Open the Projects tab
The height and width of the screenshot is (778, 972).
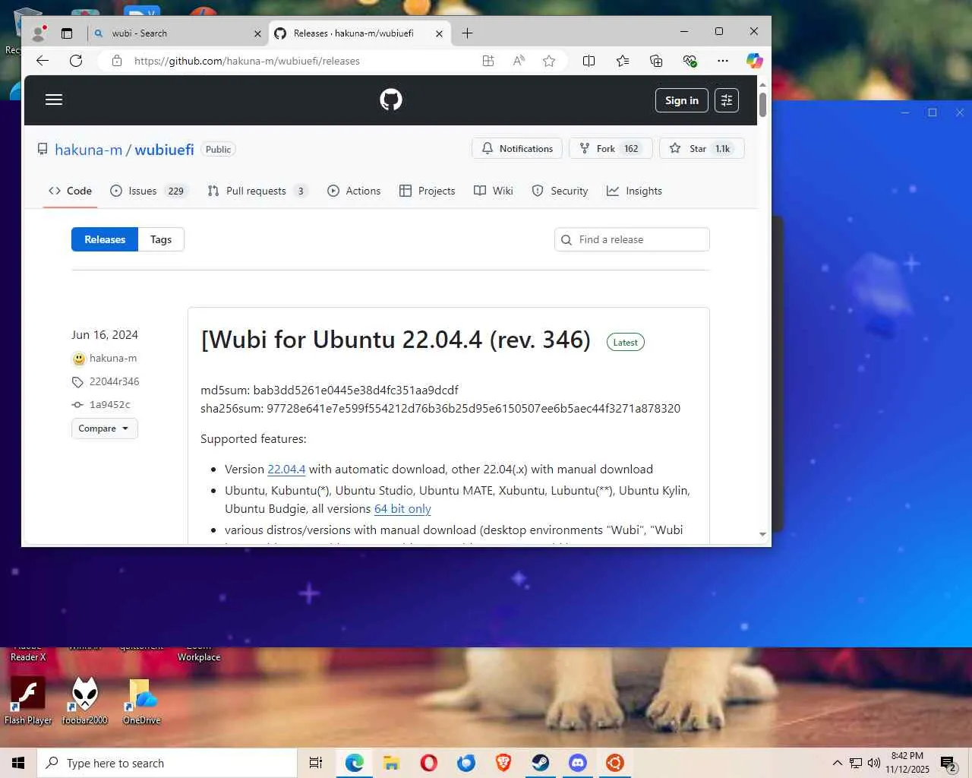click(428, 191)
